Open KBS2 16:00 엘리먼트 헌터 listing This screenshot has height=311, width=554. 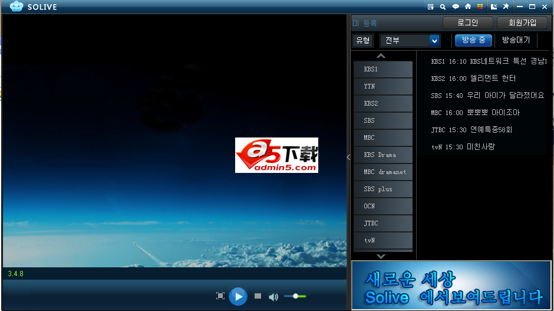[473, 78]
